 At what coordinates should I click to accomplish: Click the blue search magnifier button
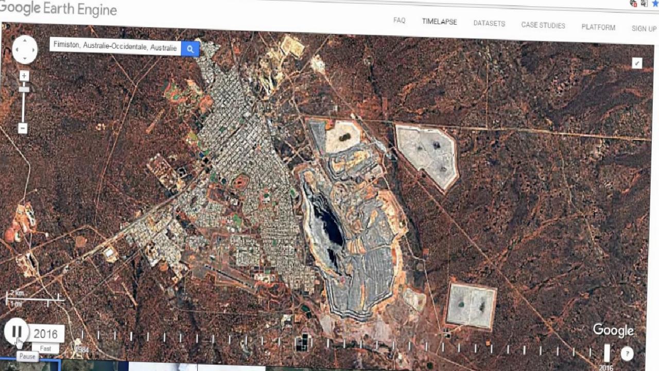190,49
